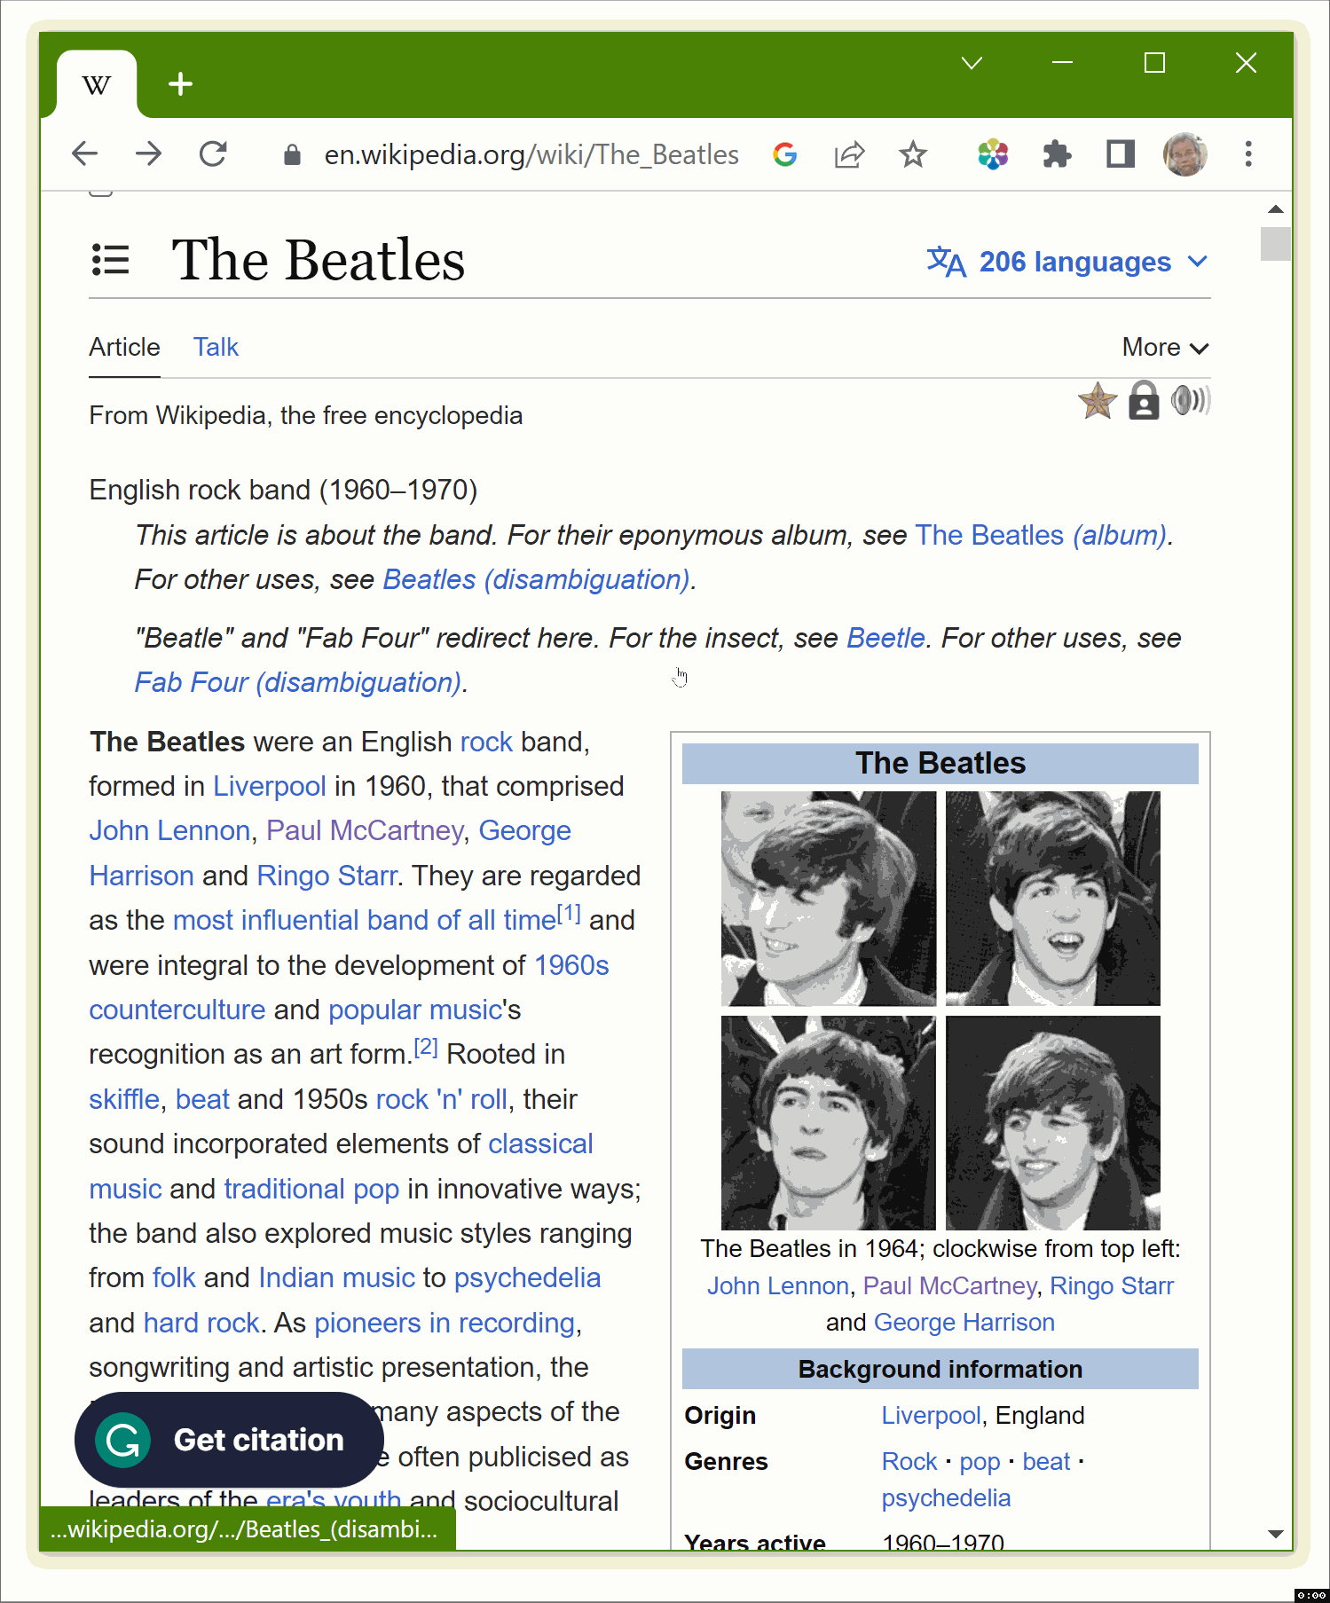Expand the tab search chevron
The image size is (1330, 1603).
pos(972,63)
